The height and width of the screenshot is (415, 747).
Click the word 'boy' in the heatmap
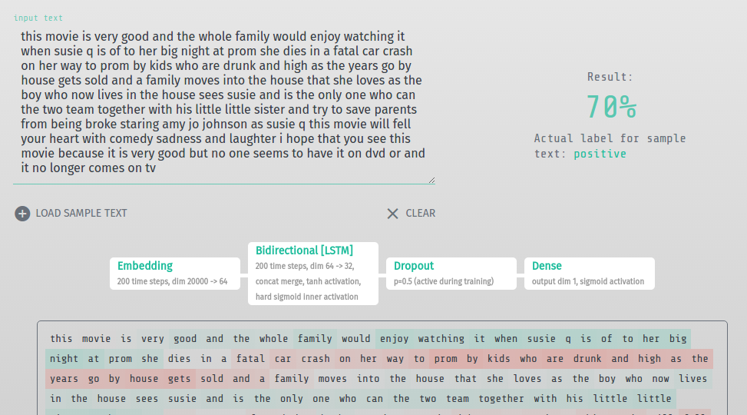coord(607,379)
